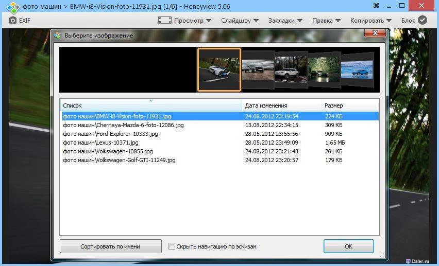Screen dimensions: 439x266
Task: Click date 24.08.2012 23:21:43
Action: [272, 151]
